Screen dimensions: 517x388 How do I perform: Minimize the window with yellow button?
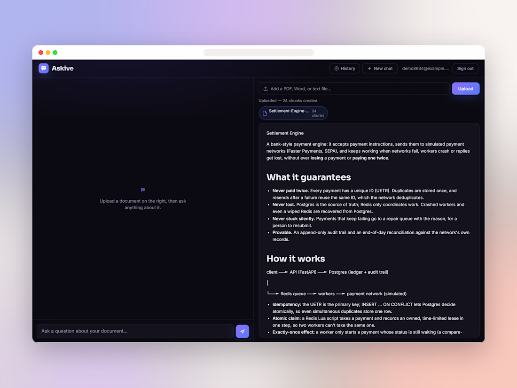(48, 53)
